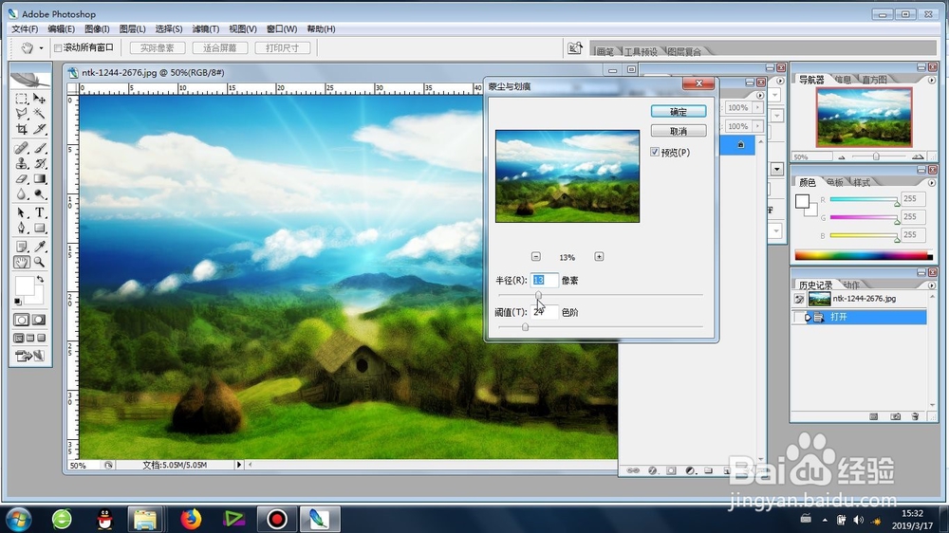949x533 pixels.
Task: Select the Crop tool
Action: [x=22, y=129]
